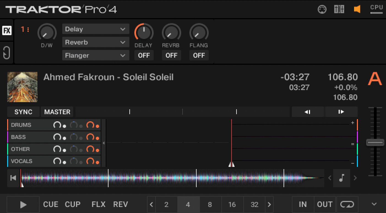The height and width of the screenshot is (213, 386).
Task: Open the Reverb effect dropdown
Action: pos(96,42)
